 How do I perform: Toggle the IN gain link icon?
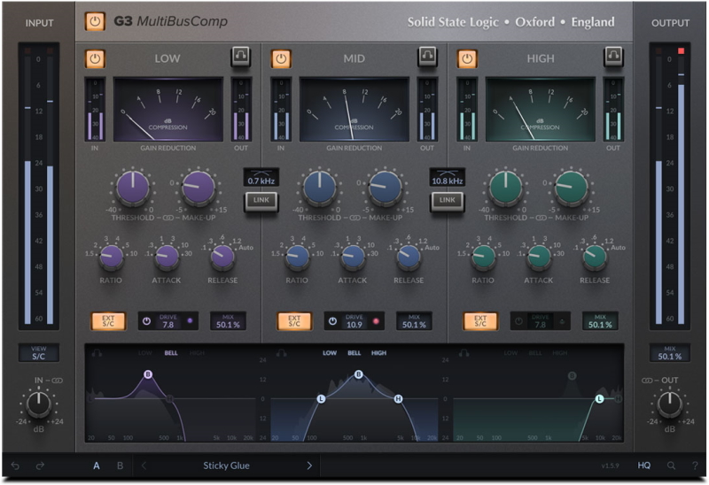(58, 381)
